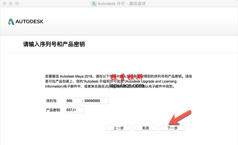Click the Autodesk logo in header
This screenshot has width=238, height=145.
pyautogui.click(x=26, y=22)
